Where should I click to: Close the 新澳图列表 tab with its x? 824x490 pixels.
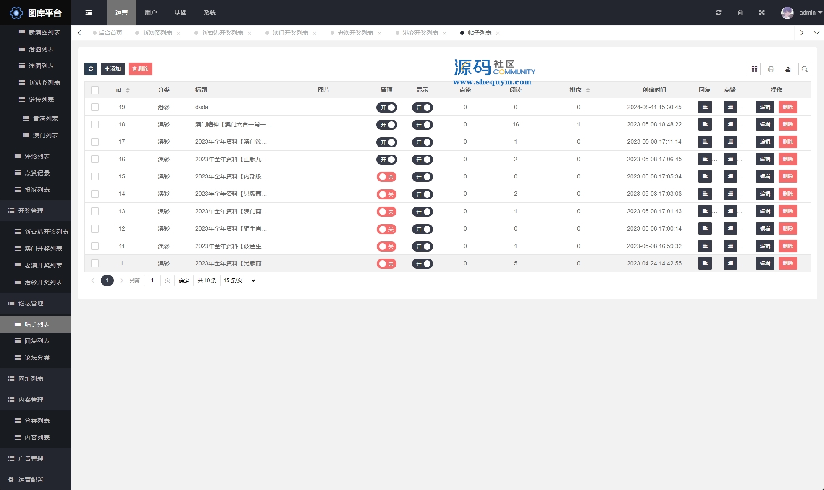coord(178,33)
